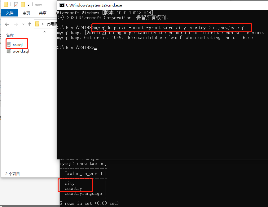Expand the breadcrumb chevron before 此电脑
Screen dimensions: 268x207
[x=43, y=24]
